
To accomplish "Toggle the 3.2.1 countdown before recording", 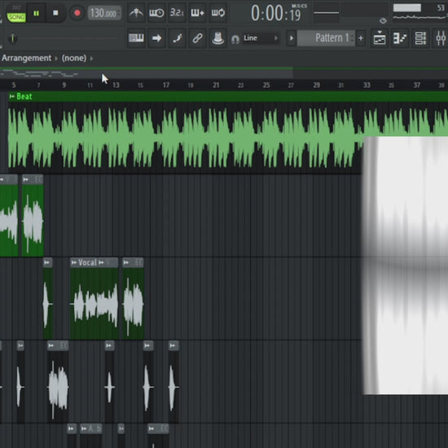I will pyautogui.click(x=177, y=12).
